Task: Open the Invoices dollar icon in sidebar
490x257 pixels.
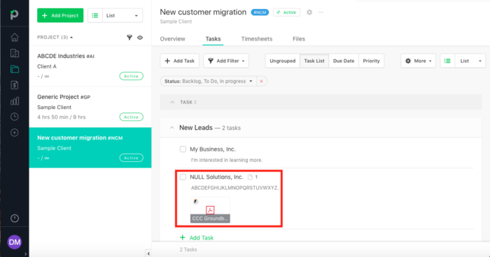Action: 15,85
